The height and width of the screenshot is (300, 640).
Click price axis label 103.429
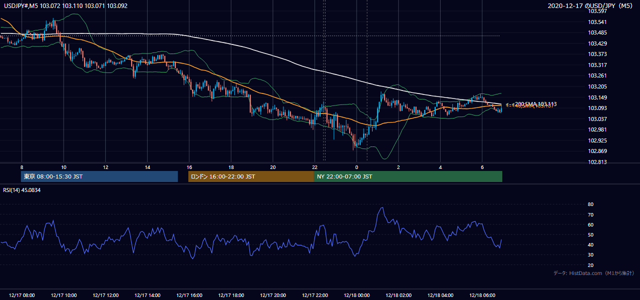tap(597, 43)
